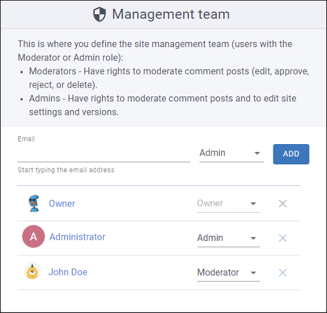327x313 pixels.
Task: Click the 'Start typing the email address' hint
Action: click(x=66, y=170)
